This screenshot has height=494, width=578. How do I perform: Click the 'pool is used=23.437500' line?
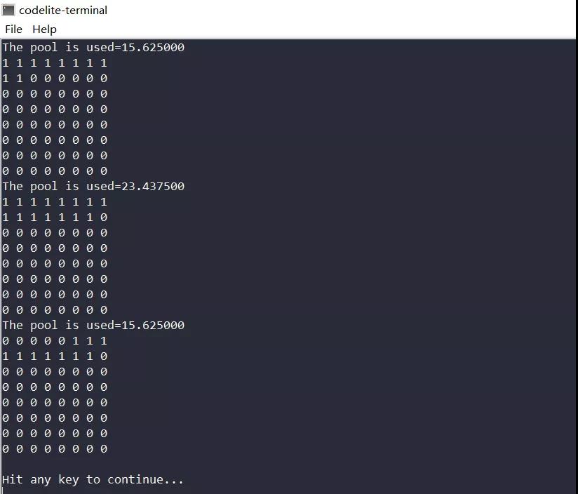click(93, 186)
